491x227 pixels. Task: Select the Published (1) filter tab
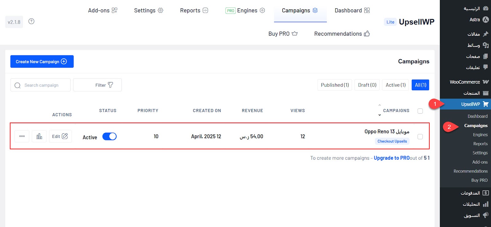click(334, 85)
